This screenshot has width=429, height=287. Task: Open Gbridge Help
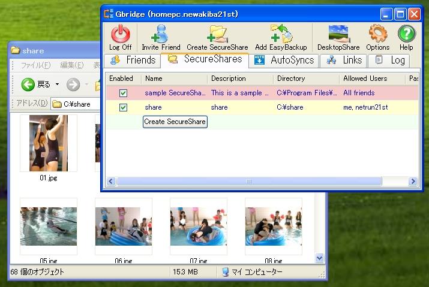click(x=407, y=37)
